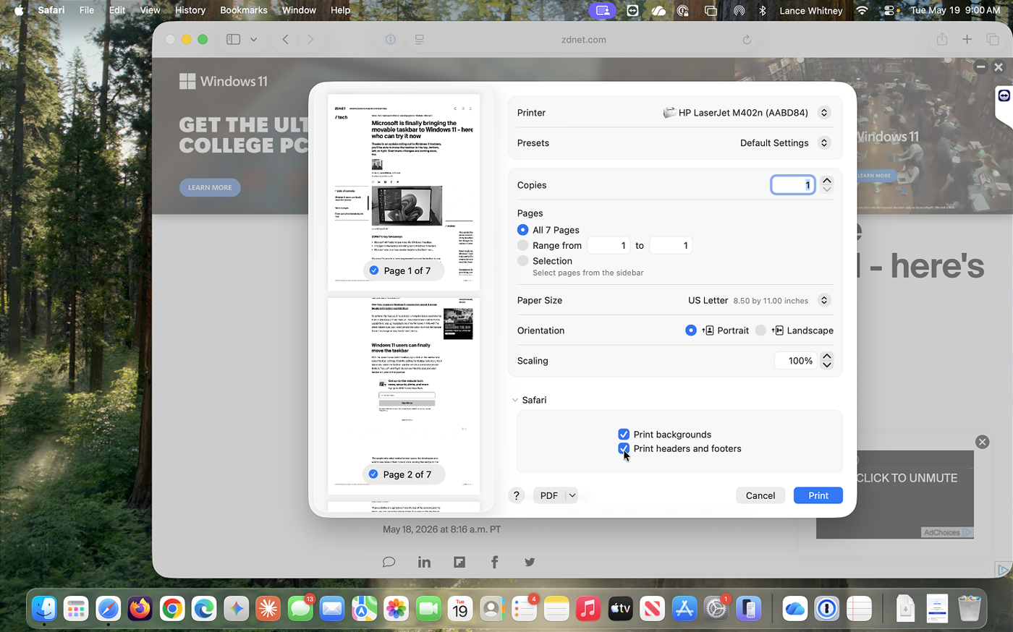Launch 1Password from the Dock
The width and height of the screenshot is (1013, 632).
pyautogui.click(x=826, y=609)
